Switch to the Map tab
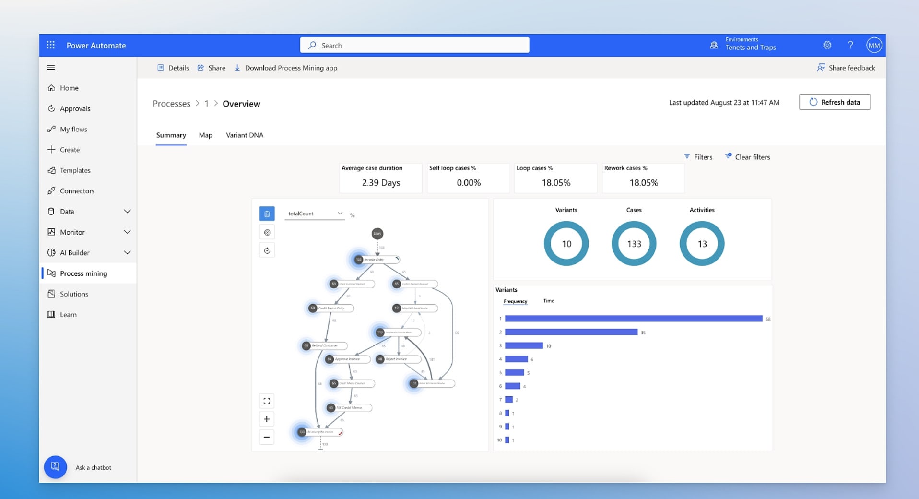 205,135
